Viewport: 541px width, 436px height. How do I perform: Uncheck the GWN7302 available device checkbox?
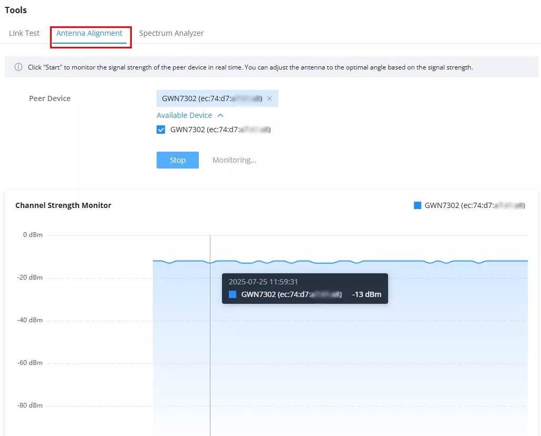(x=161, y=130)
